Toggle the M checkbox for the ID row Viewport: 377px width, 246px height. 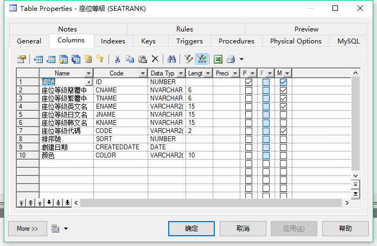click(x=283, y=83)
